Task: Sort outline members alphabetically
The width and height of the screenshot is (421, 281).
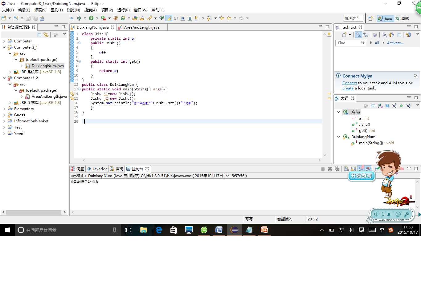Action: [380, 106]
